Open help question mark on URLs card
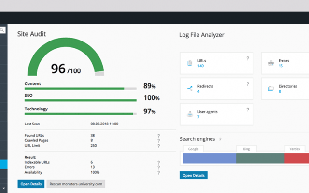Screen dimensions: 309x193 coord(248,58)
